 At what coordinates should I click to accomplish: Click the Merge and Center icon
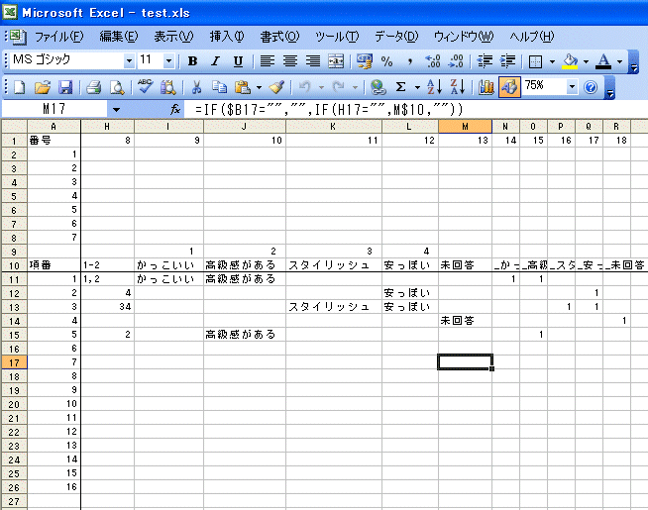tap(336, 61)
